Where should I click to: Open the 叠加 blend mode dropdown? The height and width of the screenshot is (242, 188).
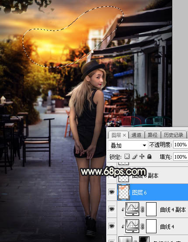128,145
